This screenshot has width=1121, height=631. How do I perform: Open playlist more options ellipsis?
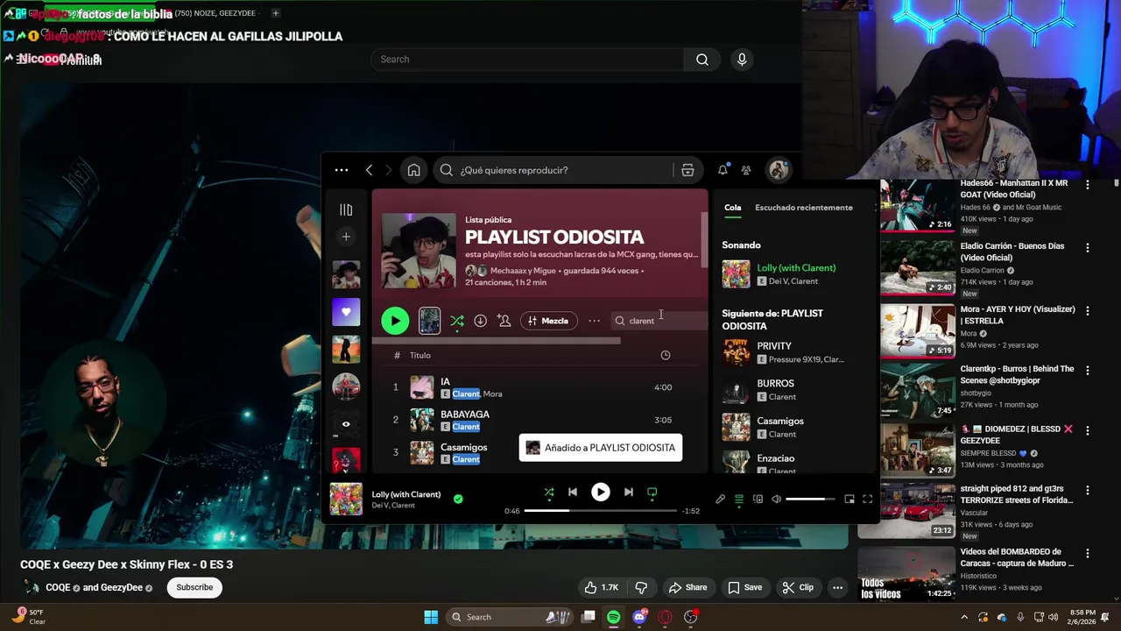594,321
